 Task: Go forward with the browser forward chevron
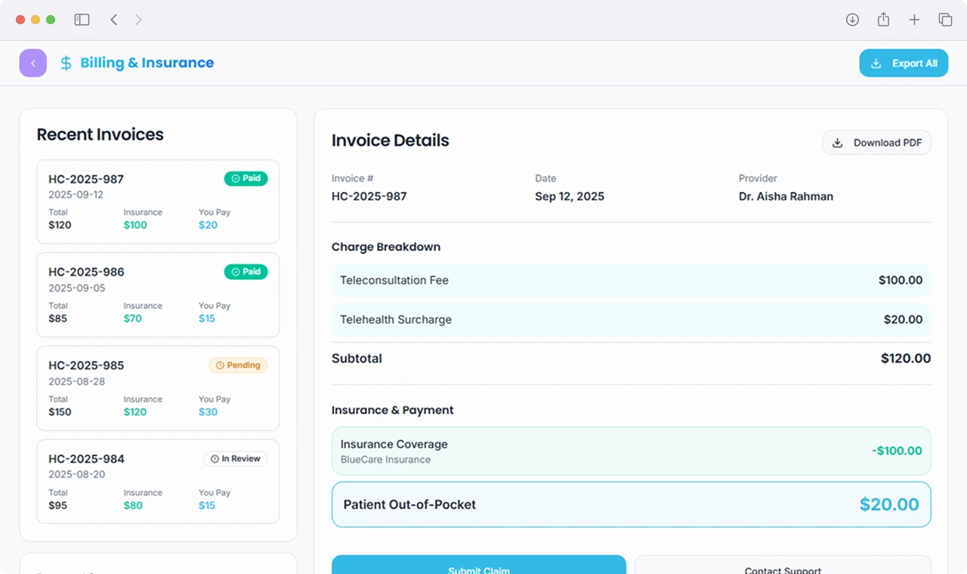[x=138, y=20]
